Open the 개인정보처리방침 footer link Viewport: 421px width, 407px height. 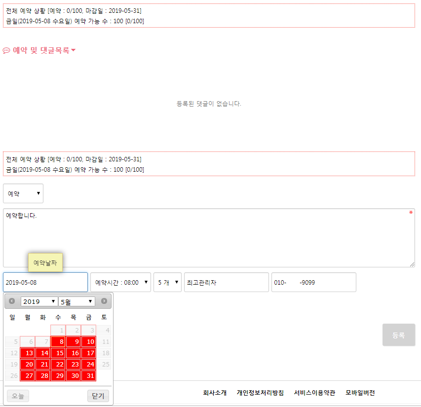(260, 393)
